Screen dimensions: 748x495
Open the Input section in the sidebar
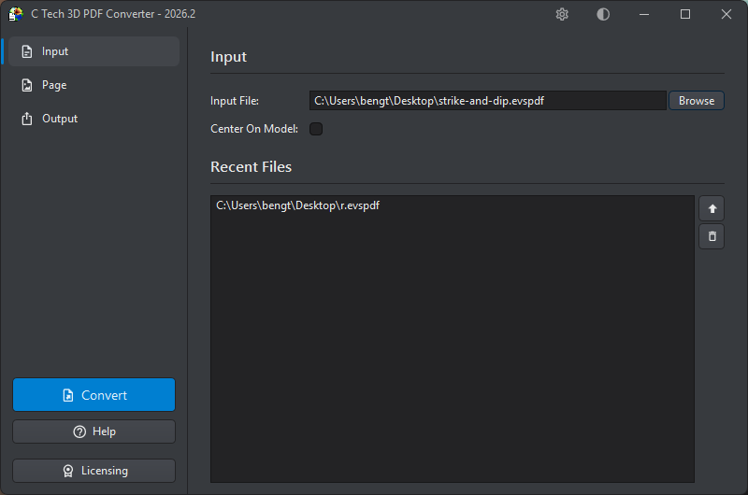click(94, 51)
